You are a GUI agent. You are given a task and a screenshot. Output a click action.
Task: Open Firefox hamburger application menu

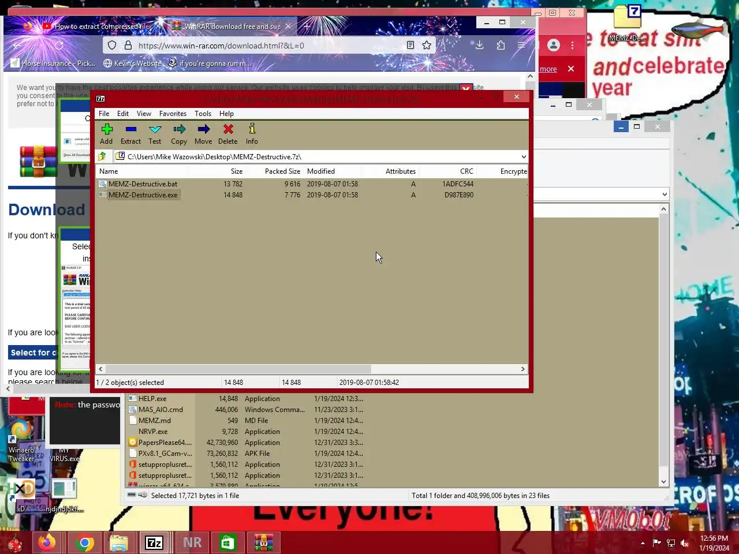521,45
